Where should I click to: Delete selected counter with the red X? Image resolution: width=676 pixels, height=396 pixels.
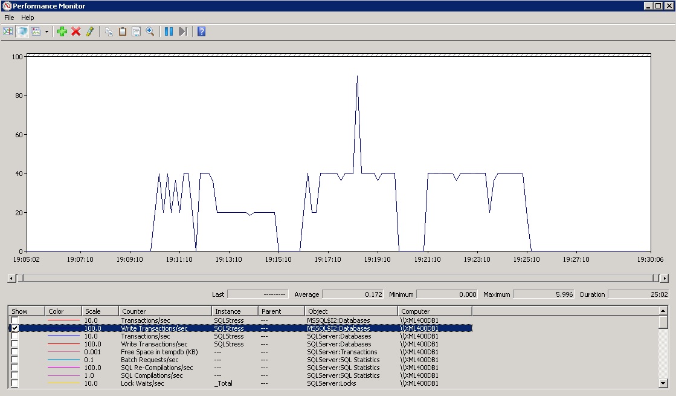tap(76, 31)
